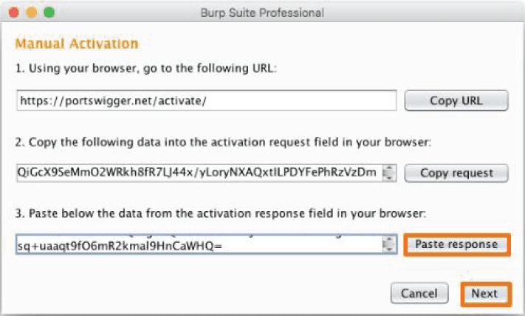Click the Manual Activation heading
525x316 pixels.
pos(77,44)
